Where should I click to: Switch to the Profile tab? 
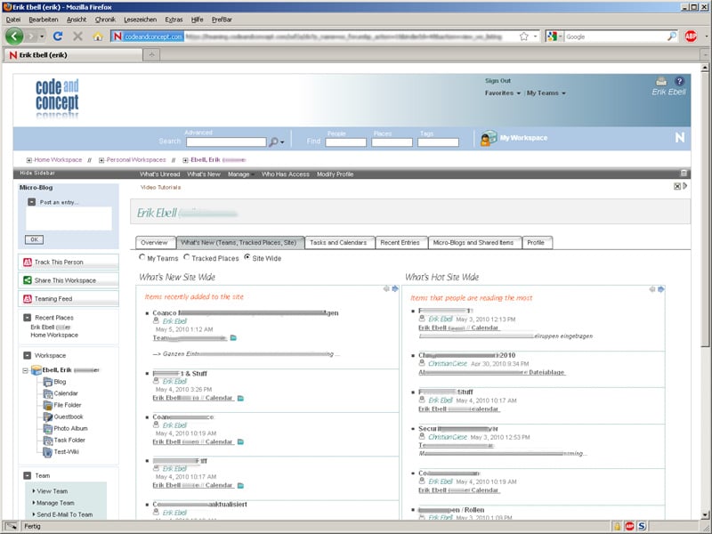pos(536,243)
